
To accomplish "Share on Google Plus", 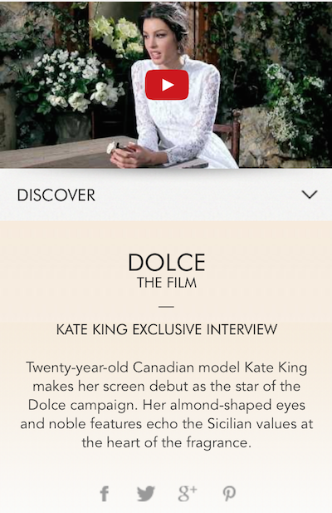I will click(x=188, y=493).
